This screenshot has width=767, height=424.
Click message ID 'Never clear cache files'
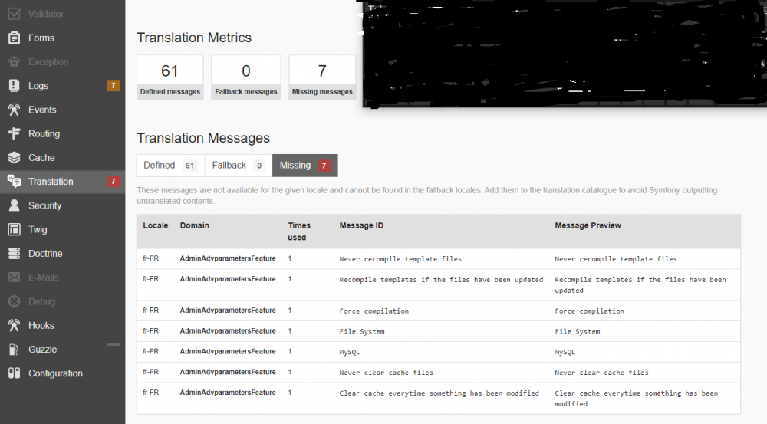tap(386, 372)
